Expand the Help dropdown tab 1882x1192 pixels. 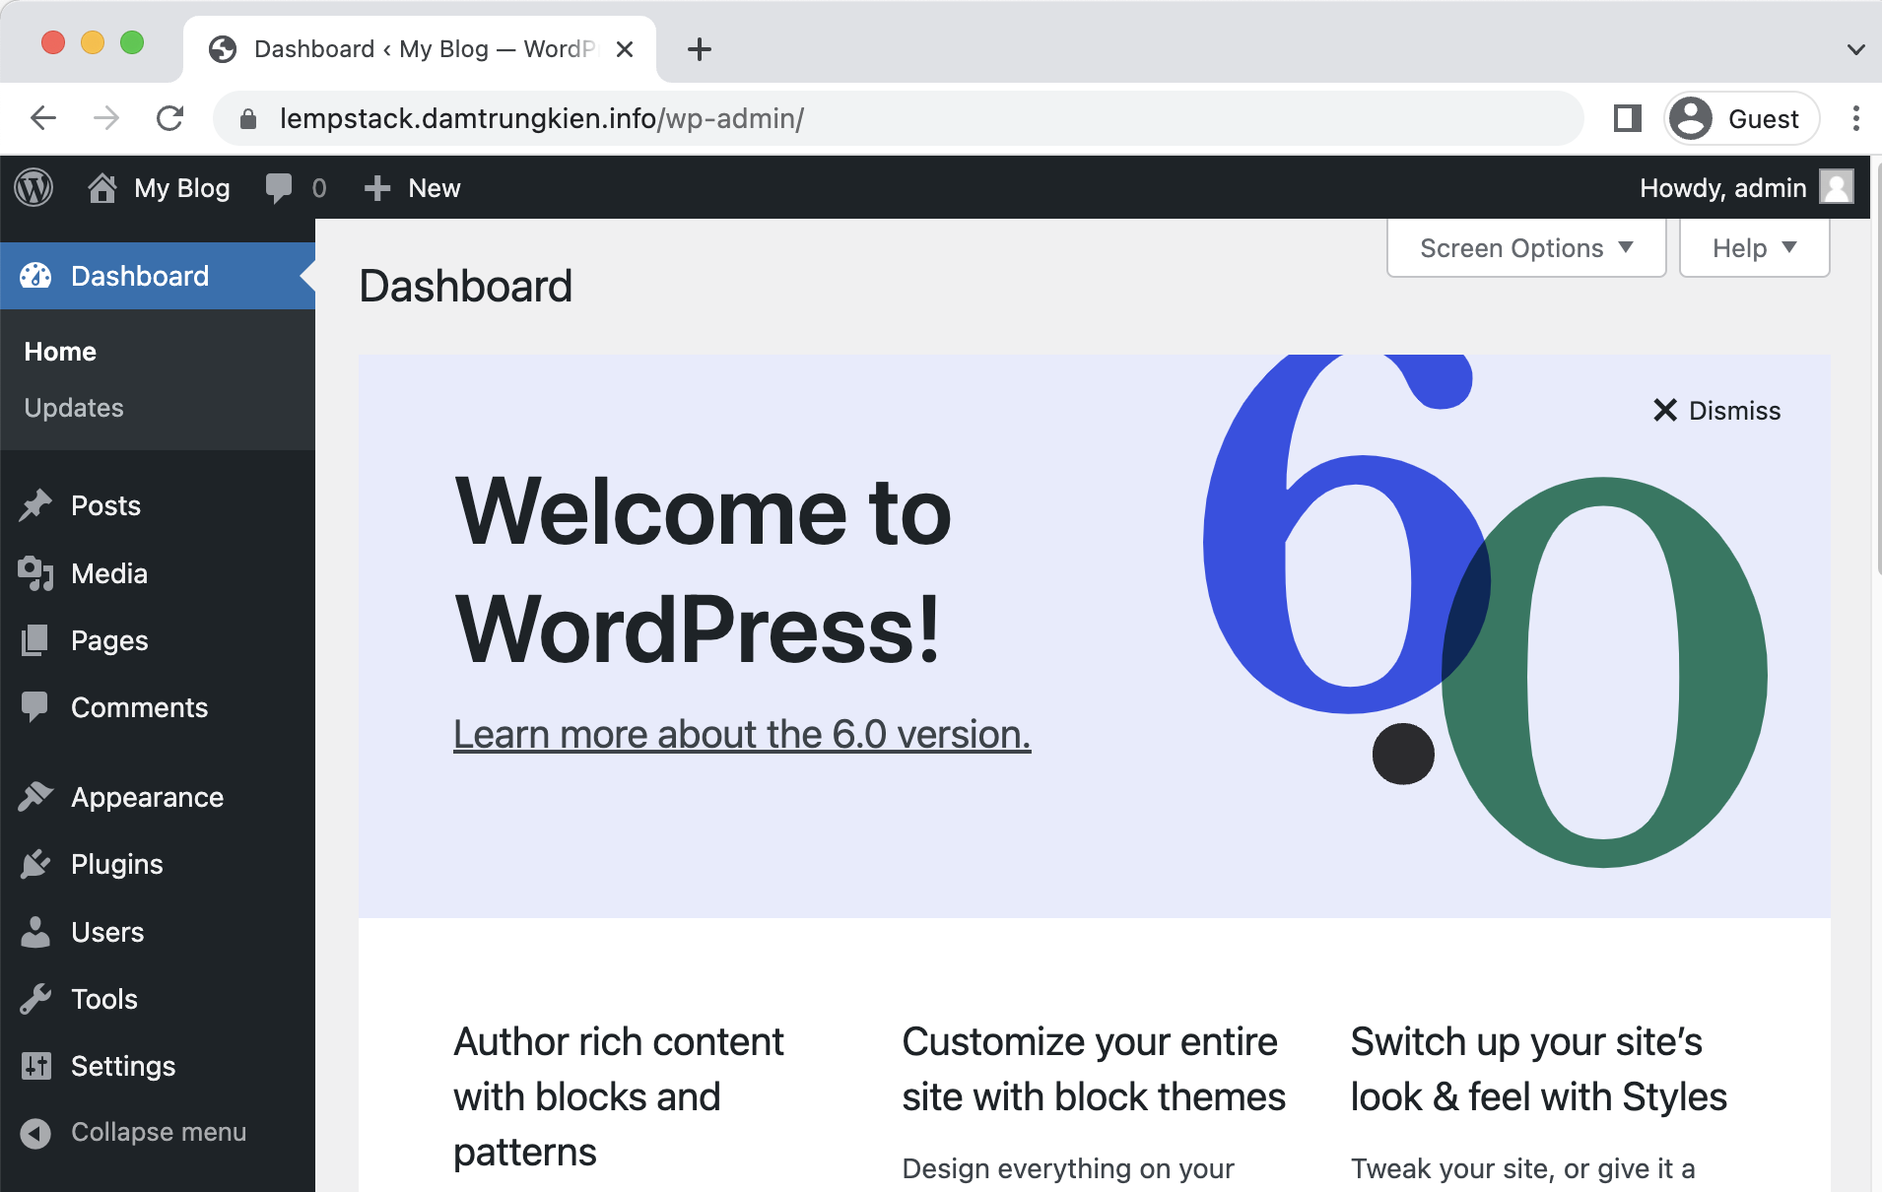(x=1754, y=248)
